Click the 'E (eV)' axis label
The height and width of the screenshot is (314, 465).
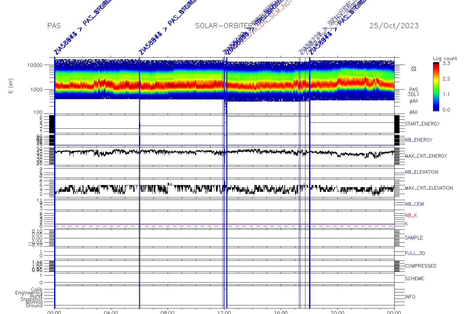[11, 86]
